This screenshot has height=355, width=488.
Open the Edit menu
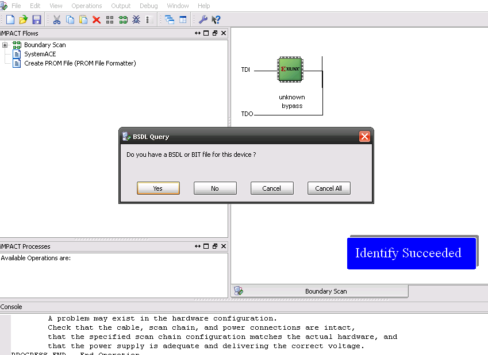[35, 6]
